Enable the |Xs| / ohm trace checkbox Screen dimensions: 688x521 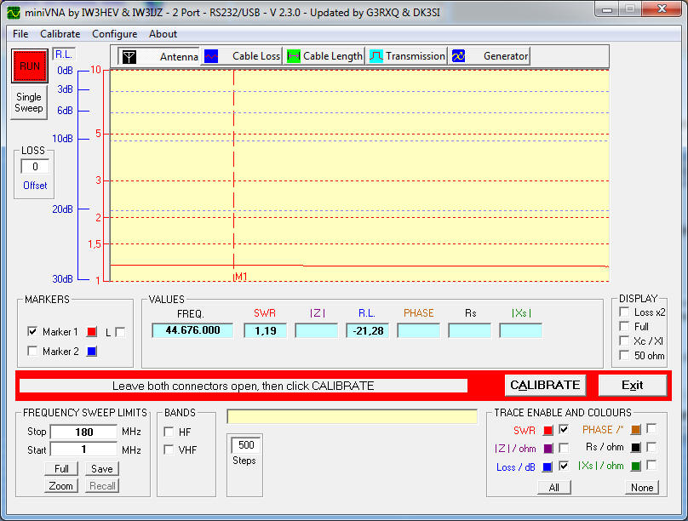[x=651, y=465]
